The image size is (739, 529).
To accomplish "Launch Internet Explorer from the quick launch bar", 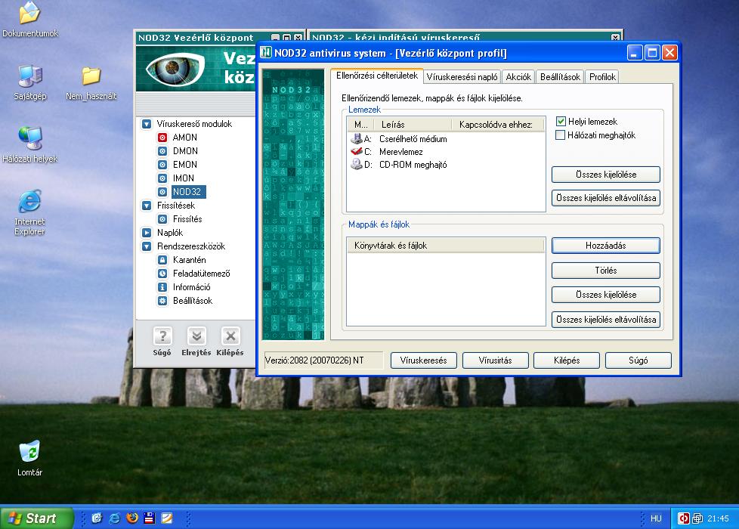I will (115, 518).
